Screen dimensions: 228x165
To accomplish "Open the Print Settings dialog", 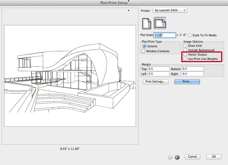I will pos(155,81).
